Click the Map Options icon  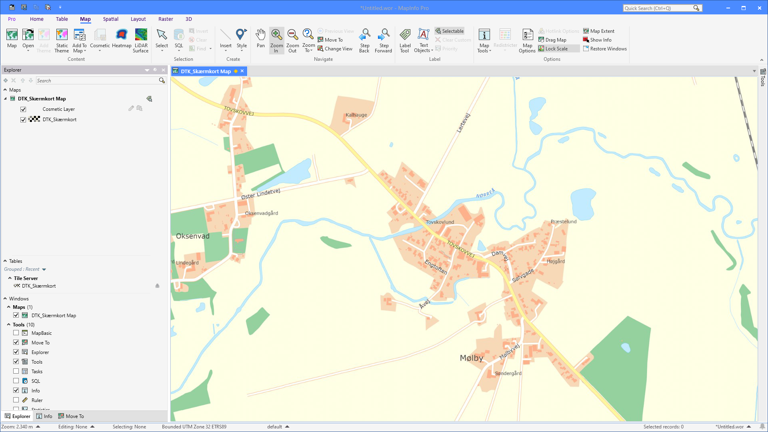527,39
